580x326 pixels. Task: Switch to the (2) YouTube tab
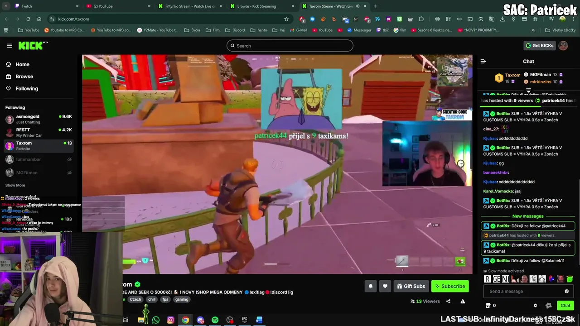118,6
